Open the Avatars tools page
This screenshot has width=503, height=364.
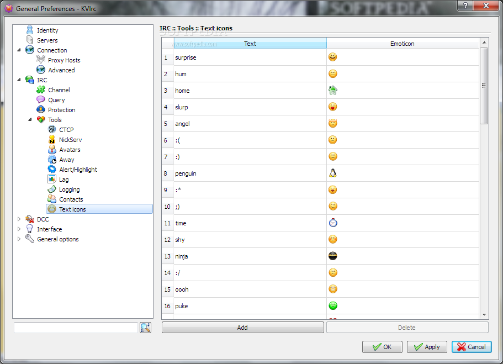click(x=70, y=150)
